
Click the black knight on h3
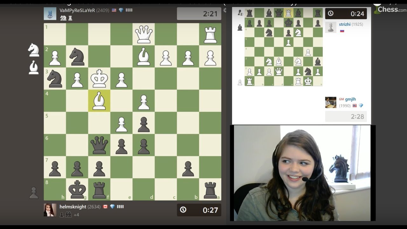[55, 79]
